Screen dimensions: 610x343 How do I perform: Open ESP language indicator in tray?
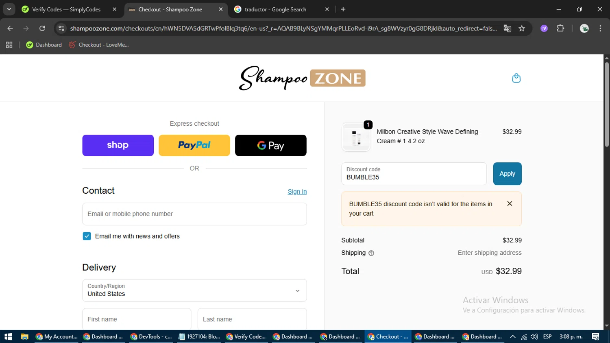tap(547, 336)
